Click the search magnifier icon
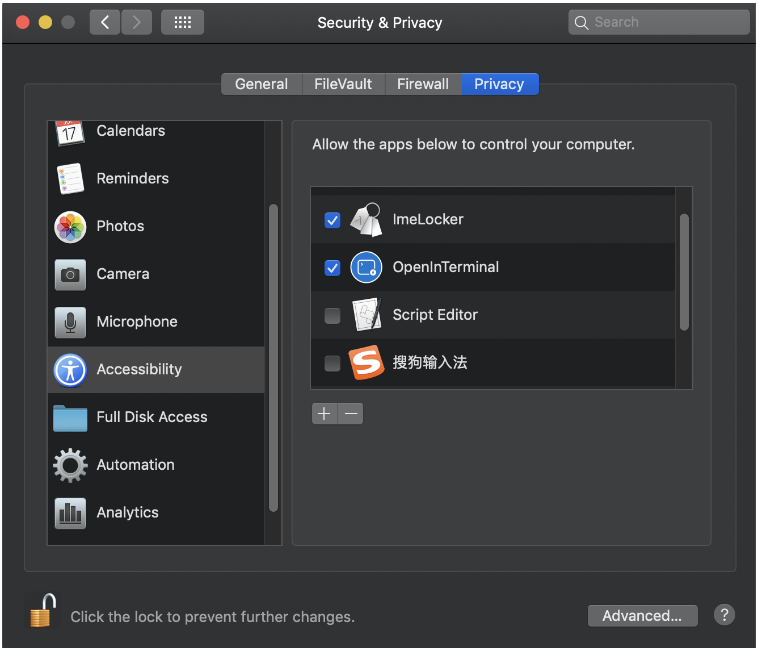This screenshot has width=758, height=651. pyautogui.click(x=582, y=23)
